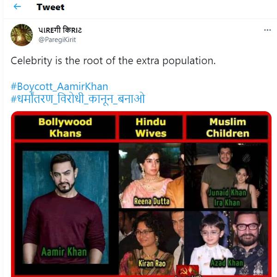
Task: Select the tweet text about extra population
Action: point(113,61)
